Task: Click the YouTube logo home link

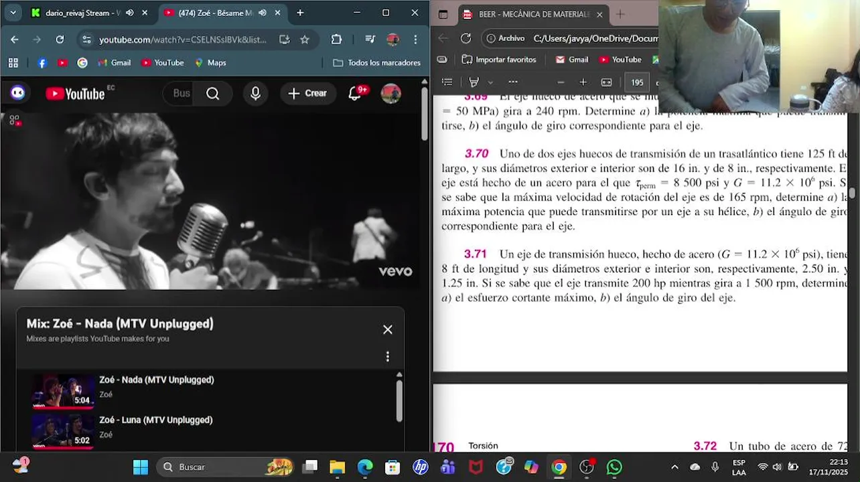Action: point(75,94)
